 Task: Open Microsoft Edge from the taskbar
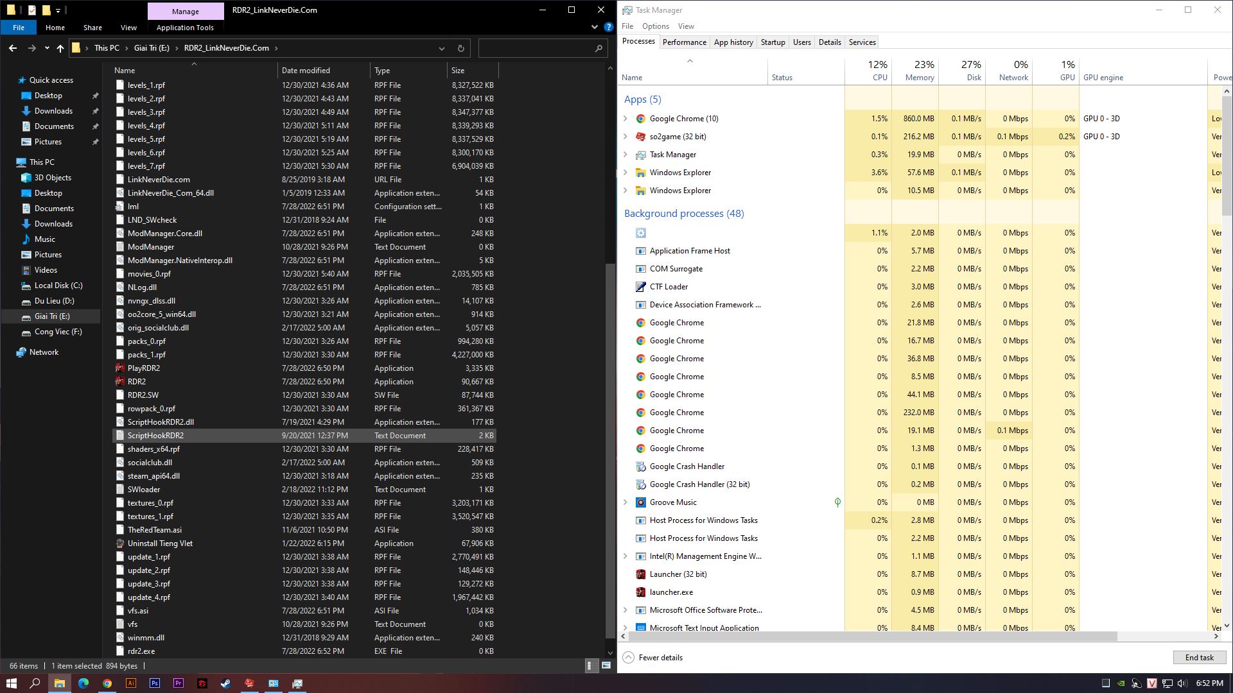click(x=83, y=683)
